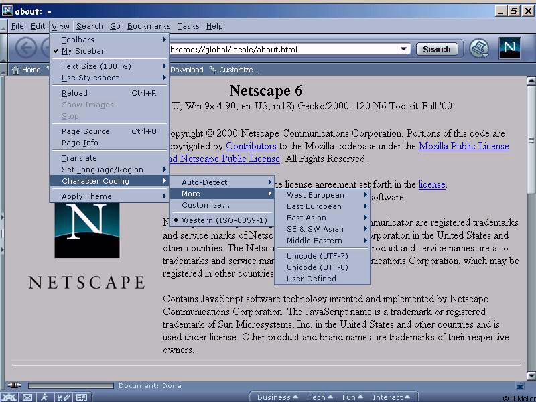
Task: Open the Tasks menu
Action: 188,26
